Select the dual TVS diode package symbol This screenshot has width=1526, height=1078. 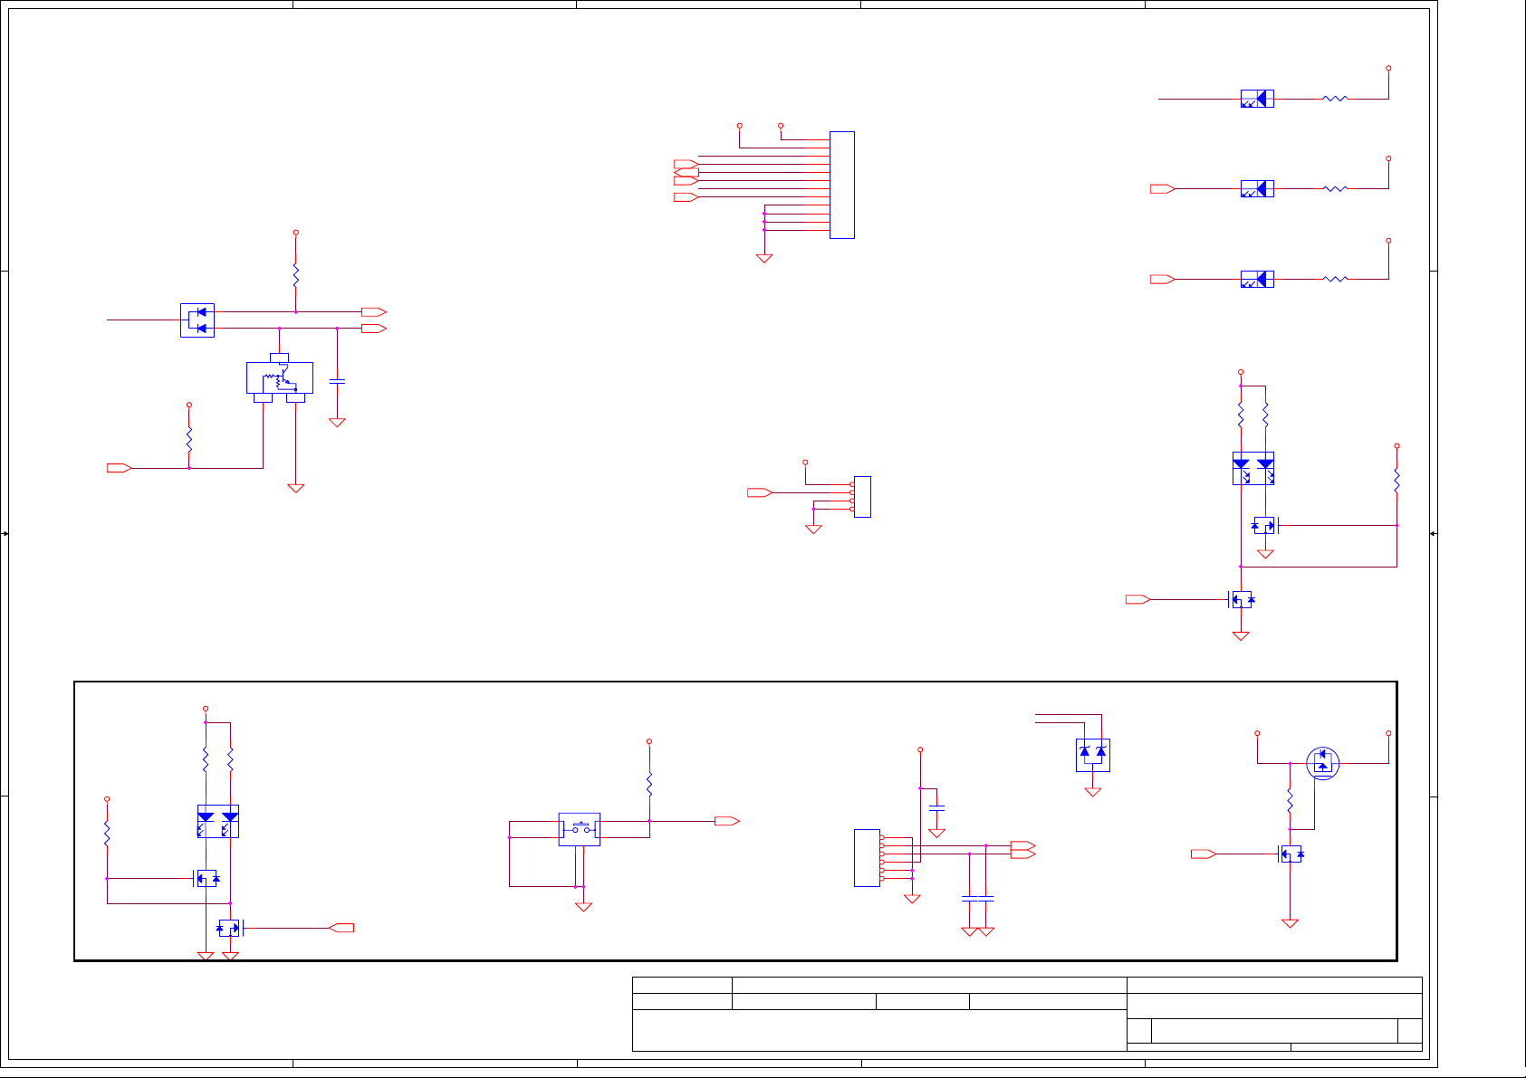click(1093, 755)
